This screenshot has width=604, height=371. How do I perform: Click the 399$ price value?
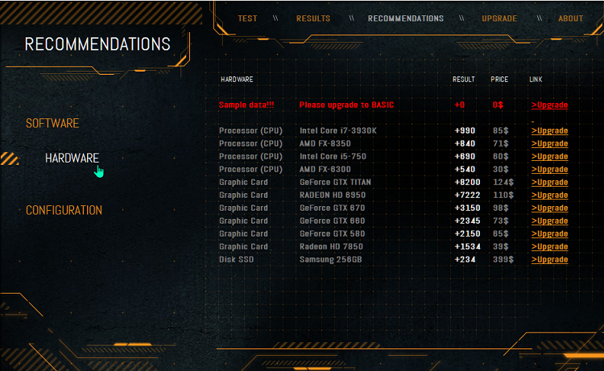point(503,259)
